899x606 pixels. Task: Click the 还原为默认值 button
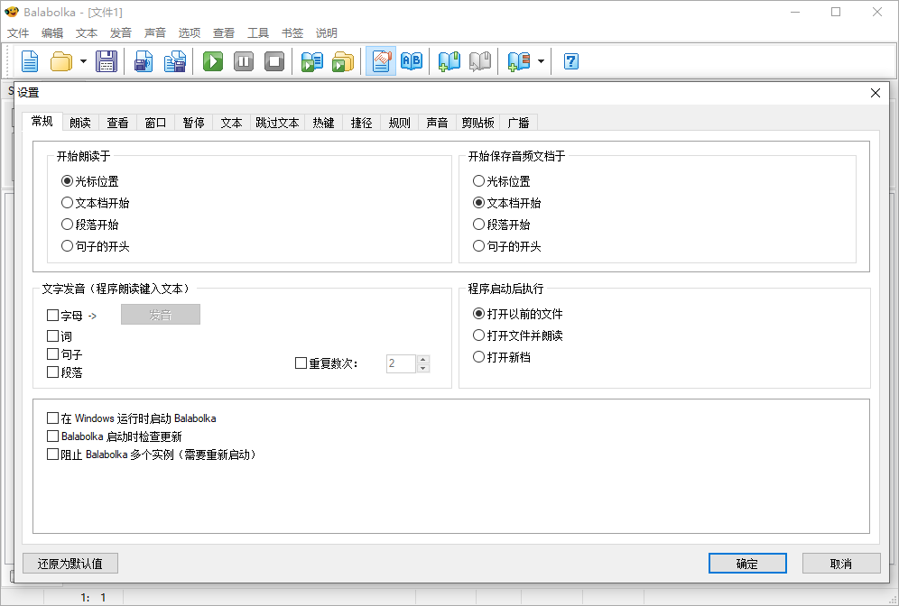pyautogui.click(x=70, y=563)
